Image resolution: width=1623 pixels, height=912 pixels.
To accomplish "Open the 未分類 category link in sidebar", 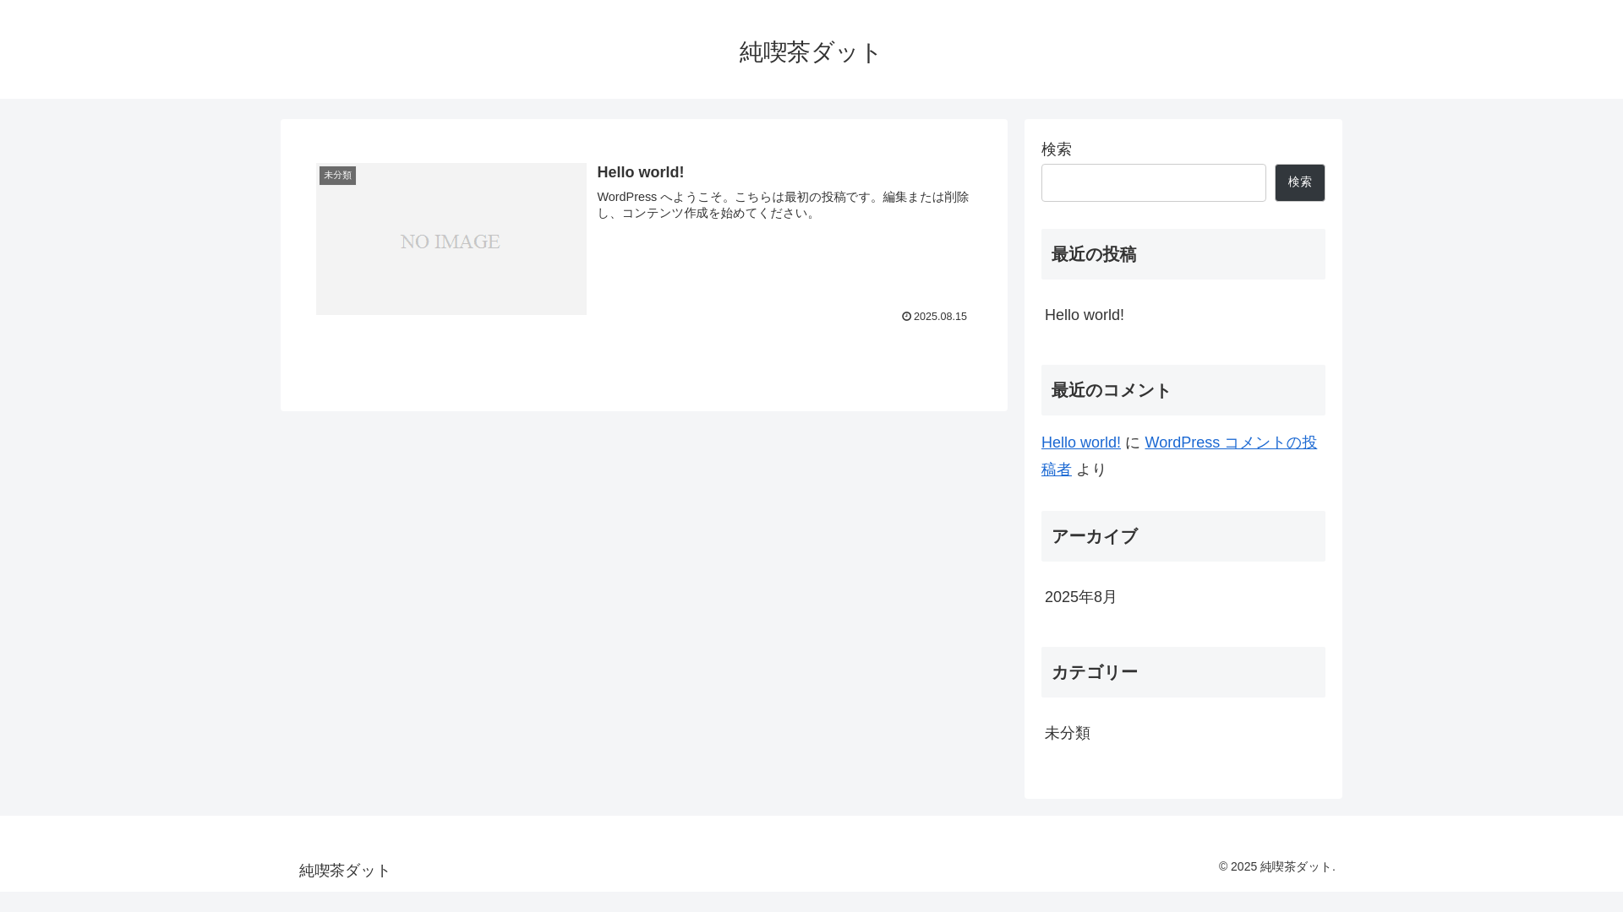I will click(1067, 733).
